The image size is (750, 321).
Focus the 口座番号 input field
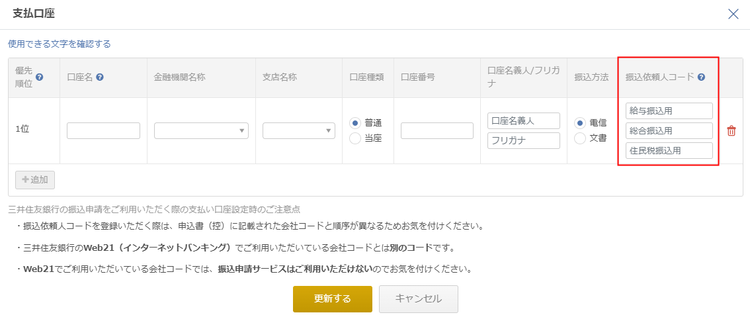[x=437, y=130]
